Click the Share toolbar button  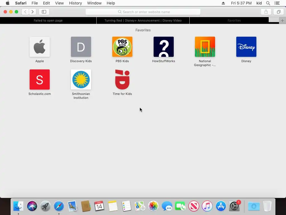click(266, 12)
